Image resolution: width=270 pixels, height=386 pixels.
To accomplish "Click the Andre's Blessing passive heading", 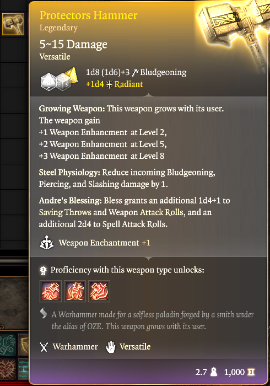I will (x=71, y=200).
